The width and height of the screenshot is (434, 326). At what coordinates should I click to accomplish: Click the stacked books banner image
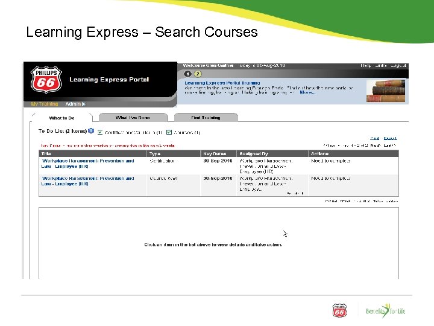[x=386, y=91]
